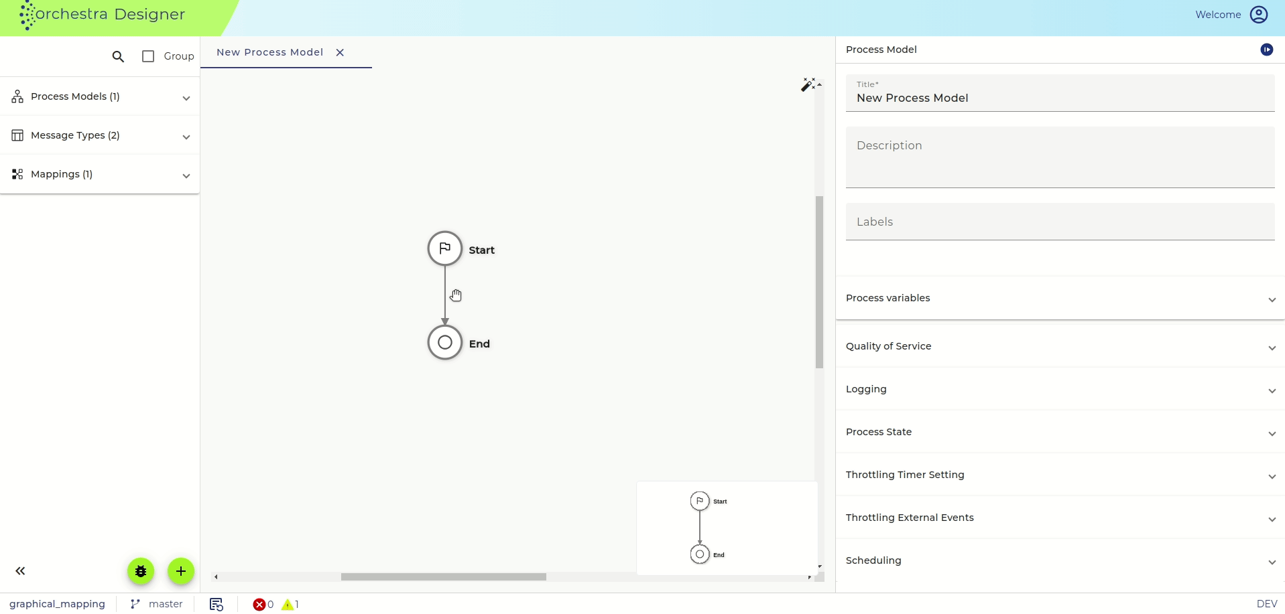Click the Process Models tree icon
1285x614 pixels.
pyautogui.click(x=17, y=96)
